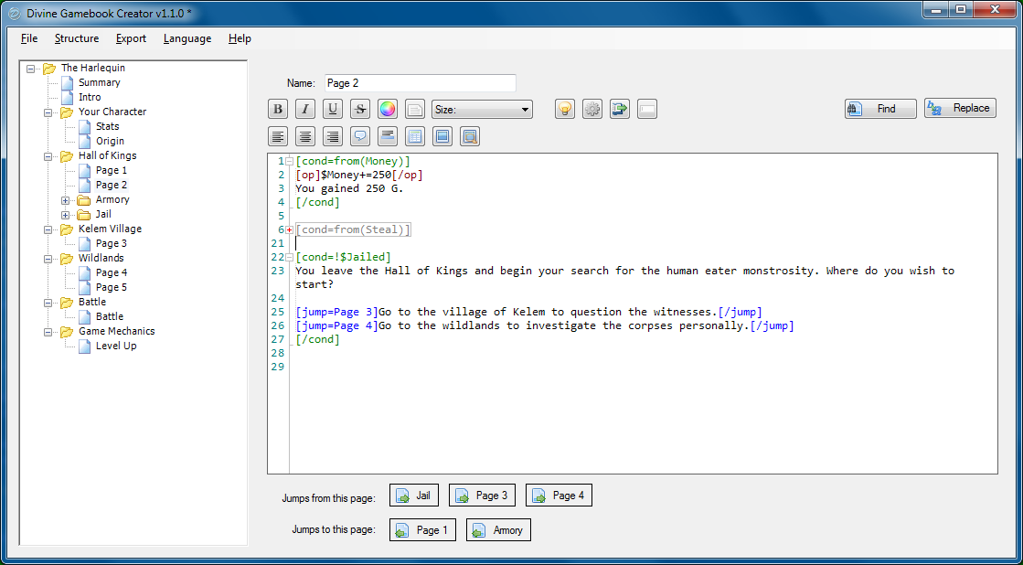The height and width of the screenshot is (565, 1023).
Task: Insert a table
Action: pos(415,136)
